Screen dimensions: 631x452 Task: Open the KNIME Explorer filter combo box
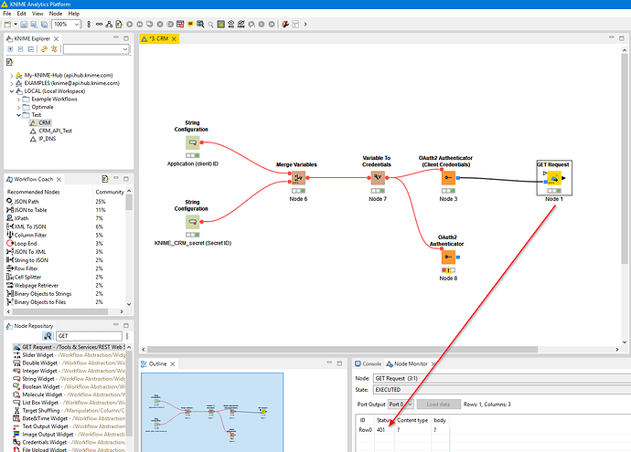[x=96, y=49]
